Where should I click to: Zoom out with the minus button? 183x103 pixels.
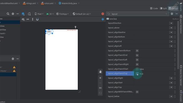[100, 83]
